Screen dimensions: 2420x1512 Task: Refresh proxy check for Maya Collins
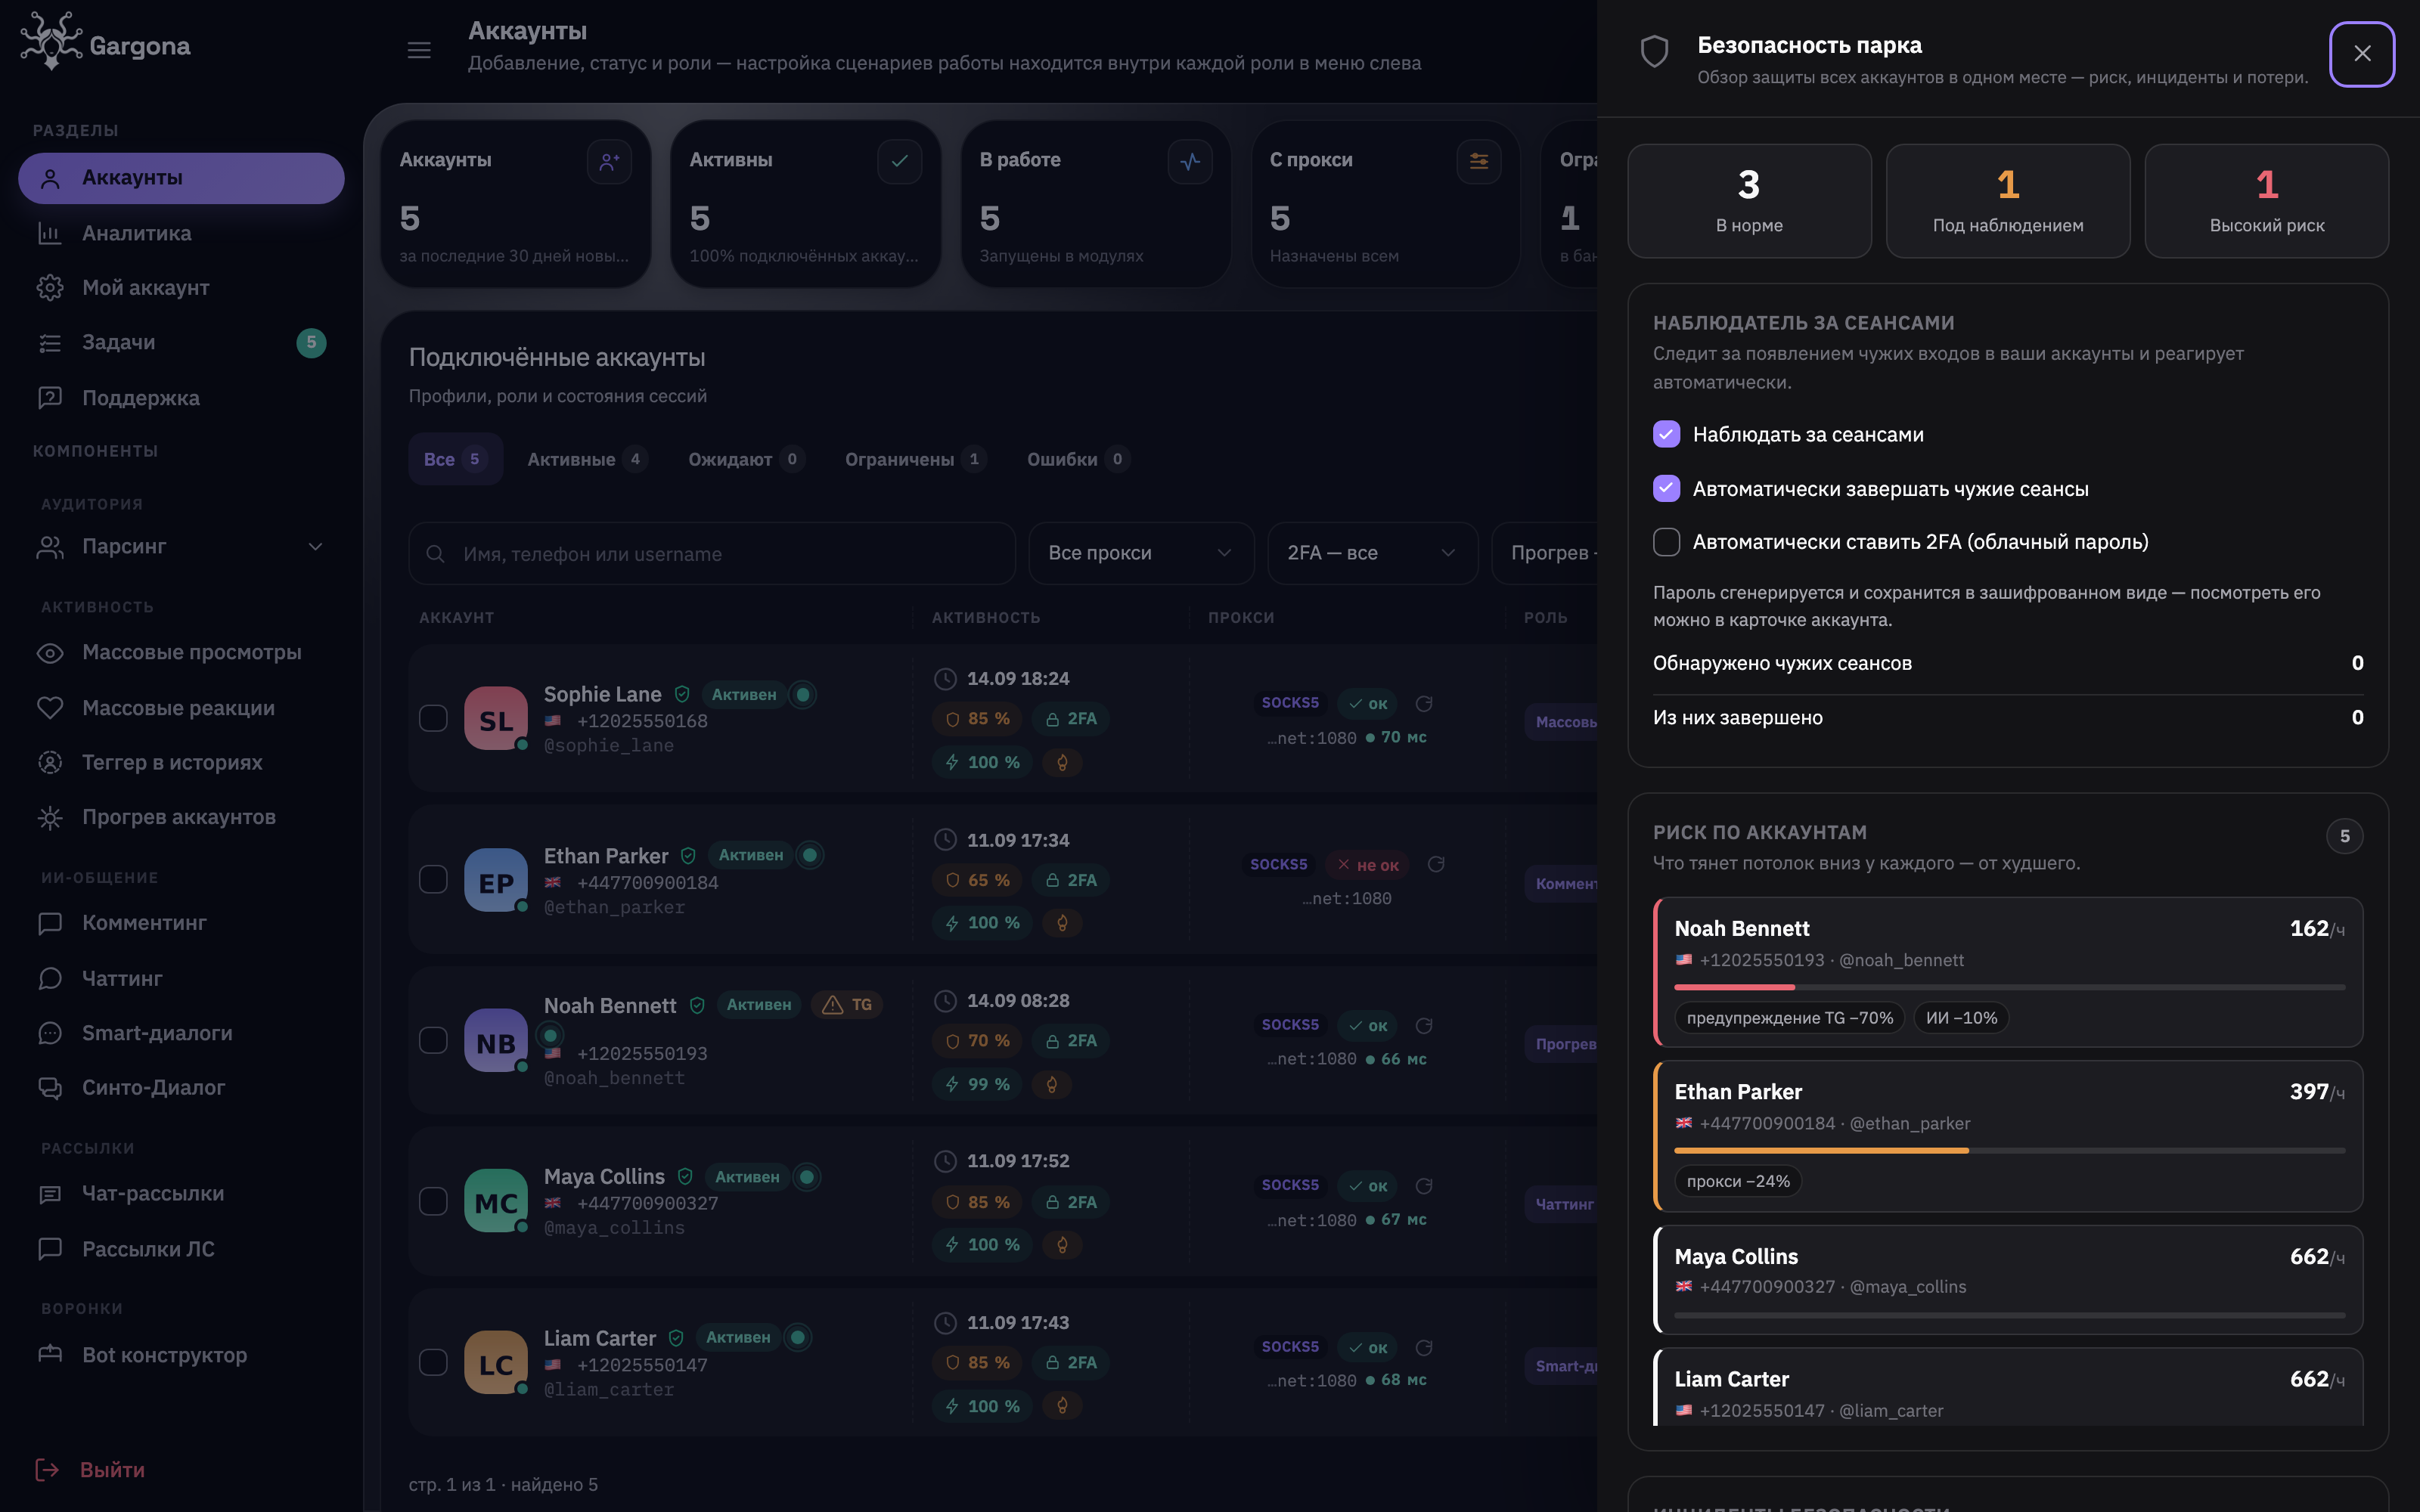1424,1186
